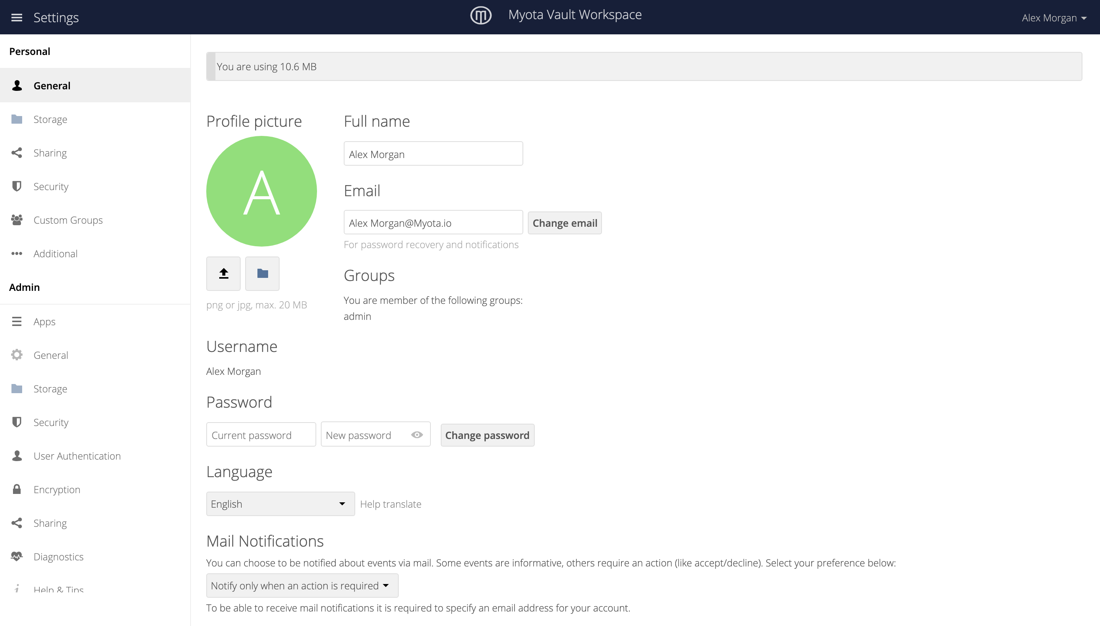Click the Settings header title

[56, 18]
